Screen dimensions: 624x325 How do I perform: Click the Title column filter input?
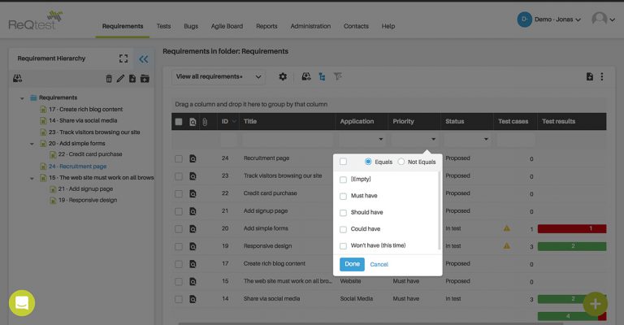[288, 140]
